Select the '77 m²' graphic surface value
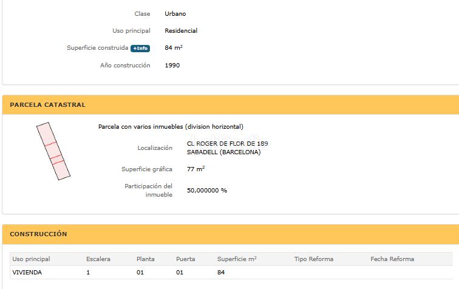 [x=196, y=169]
